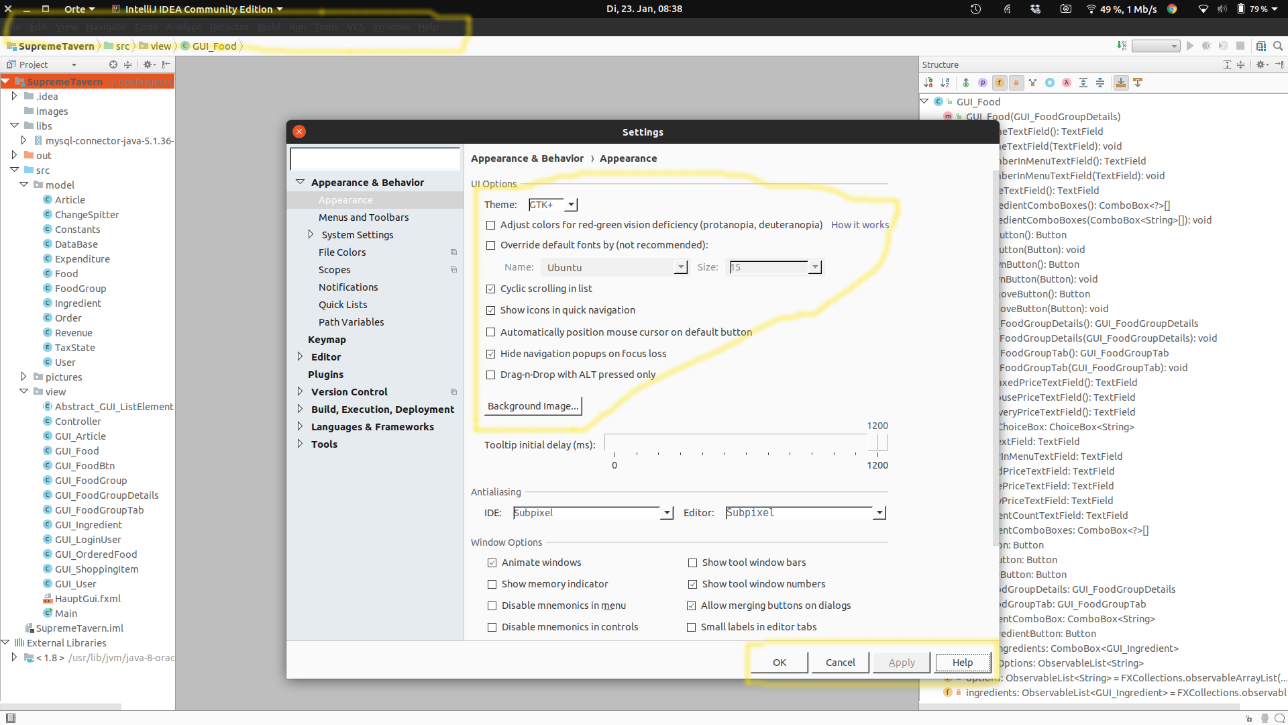The height and width of the screenshot is (725, 1288).
Task: Open the How it works link
Action: click(x=859, y=225)
